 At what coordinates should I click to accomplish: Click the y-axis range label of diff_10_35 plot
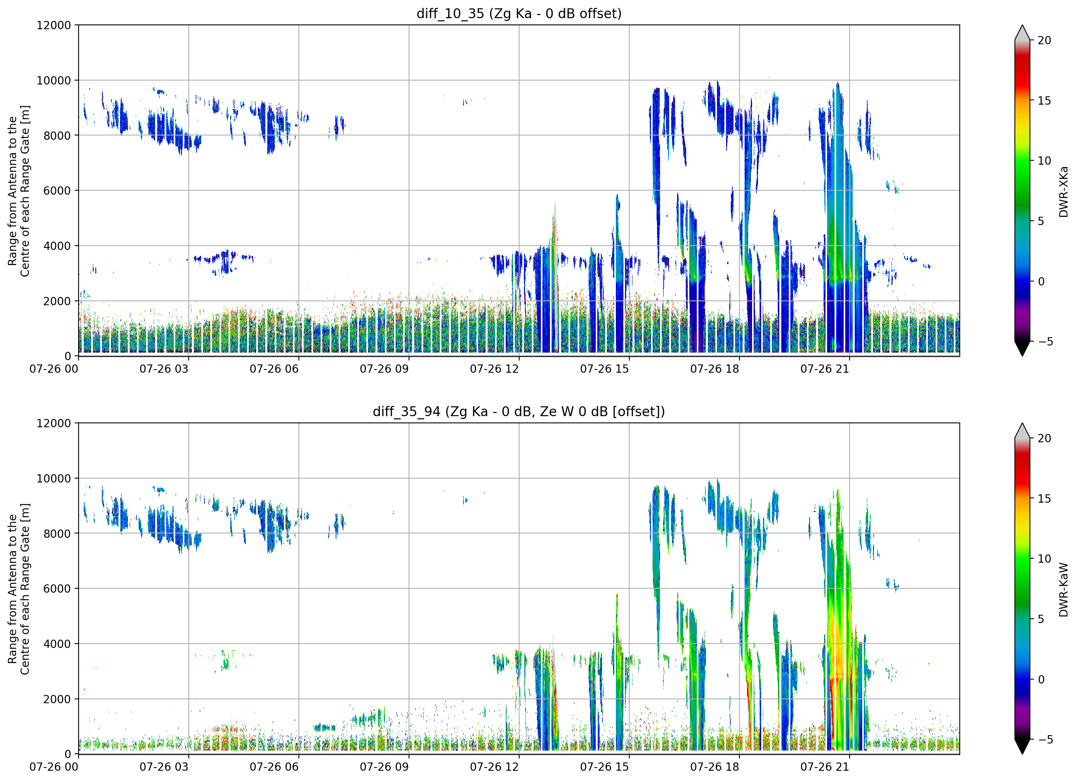(x=19, y=191)
